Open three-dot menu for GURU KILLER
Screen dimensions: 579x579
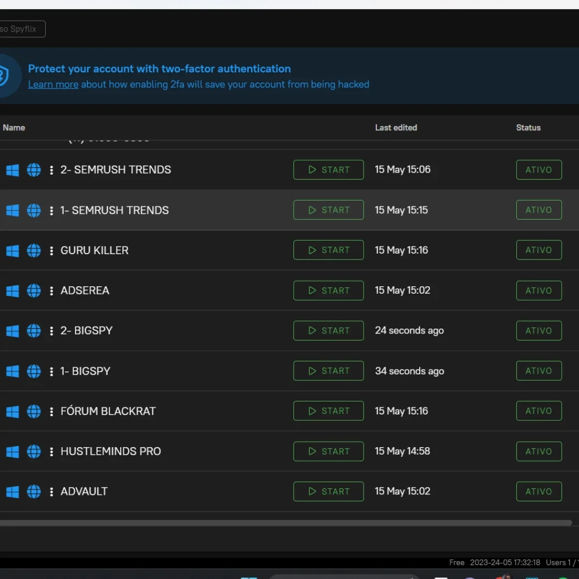(51, 250)
